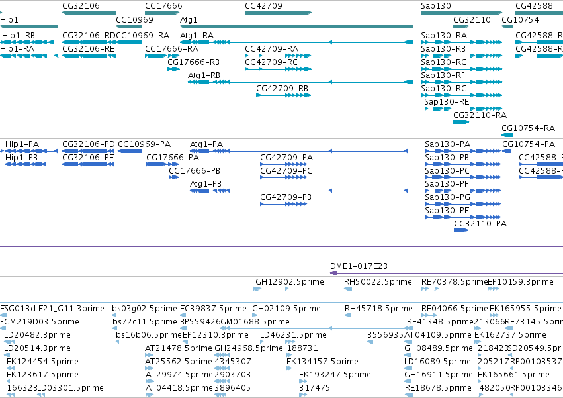This screenshot has height=398, width=563.
Task: Click the Atg1-RA transcript label
Action: (196, 36)
